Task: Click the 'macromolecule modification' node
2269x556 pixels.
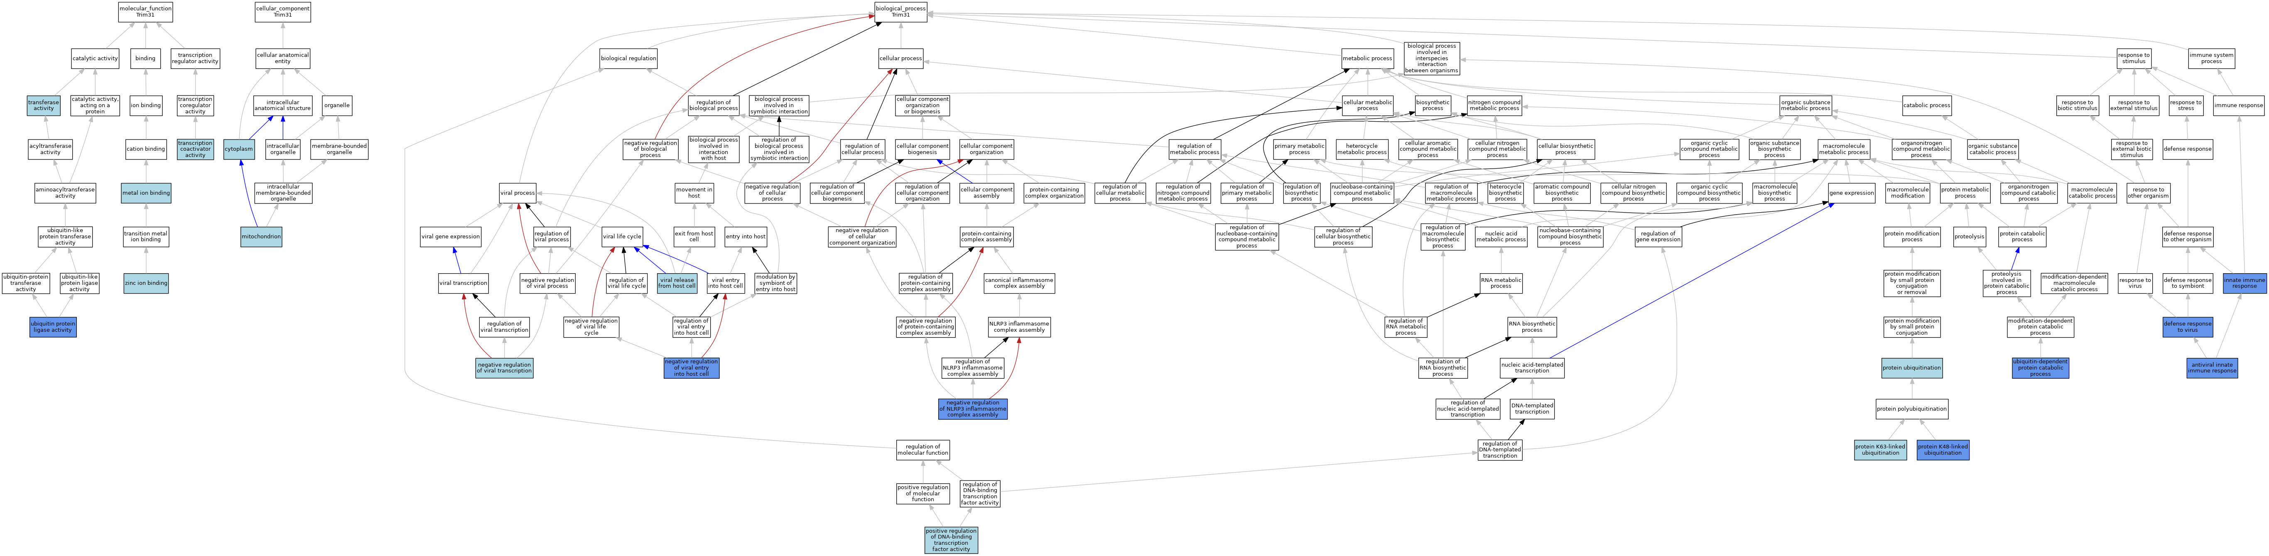Action: click(x=1908, y=193)
